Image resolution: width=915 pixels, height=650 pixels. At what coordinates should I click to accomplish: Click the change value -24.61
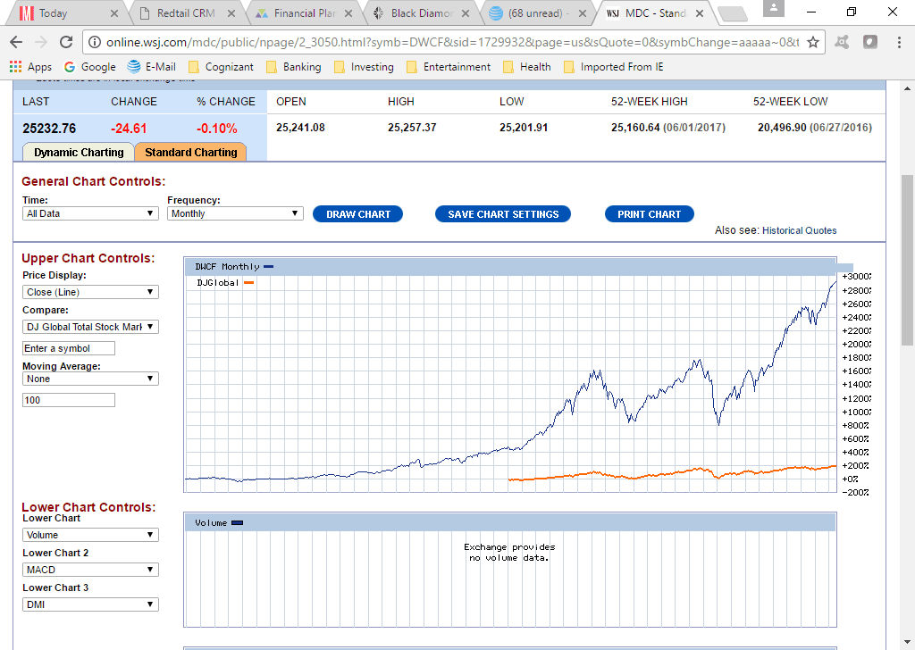coord(129,129)
